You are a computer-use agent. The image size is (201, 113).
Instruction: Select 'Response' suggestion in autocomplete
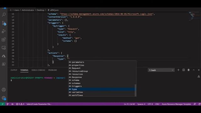point(102,77)
